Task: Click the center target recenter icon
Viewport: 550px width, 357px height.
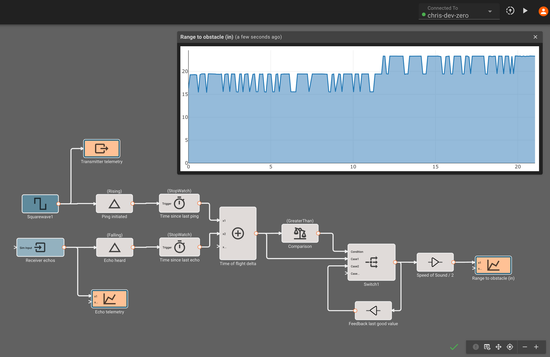Action: (510, 347)
